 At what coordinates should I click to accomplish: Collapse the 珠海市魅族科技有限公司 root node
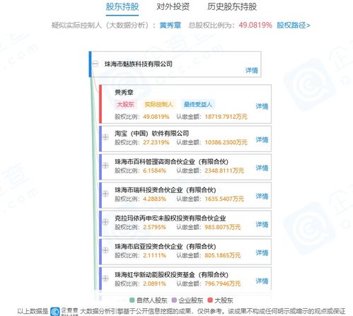pyautogui.click(x=96, y=64)
